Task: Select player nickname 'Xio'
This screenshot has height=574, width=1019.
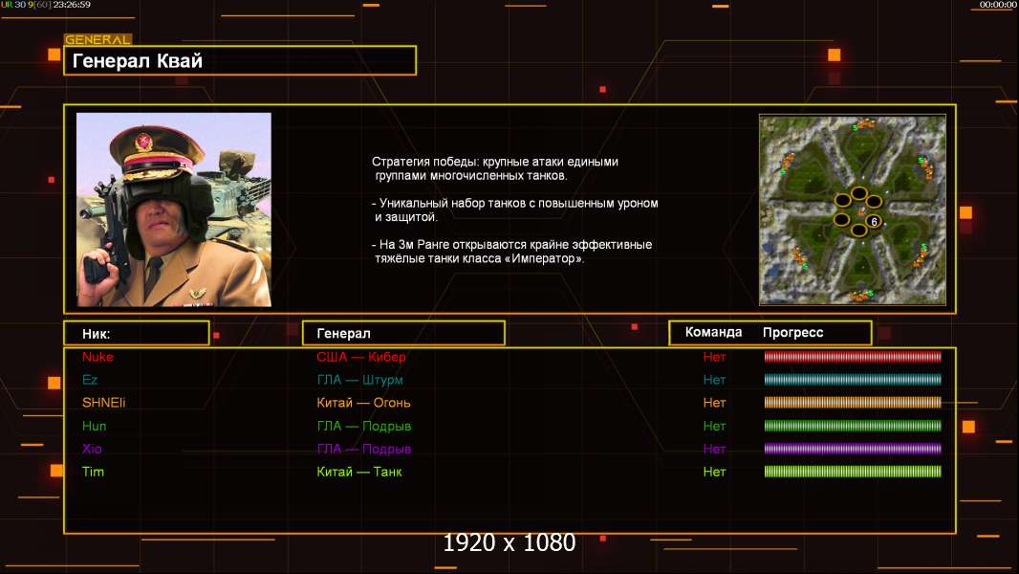Action: click(92, 449)
